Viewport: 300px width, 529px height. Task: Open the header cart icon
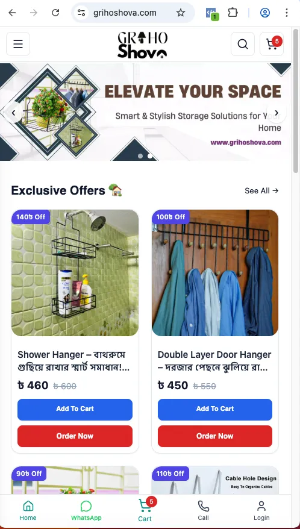point(272,44)
